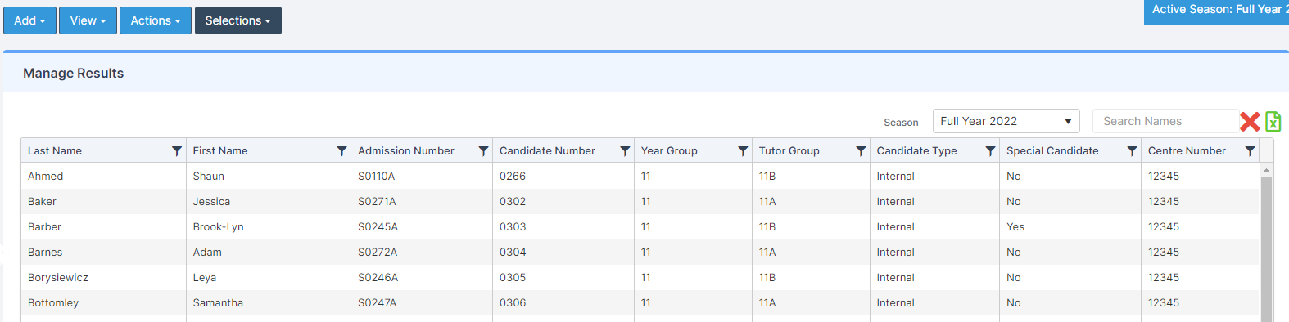Click admission number S0247A
The width and height of the screenshot is (1289, 322).
[377, 303]
